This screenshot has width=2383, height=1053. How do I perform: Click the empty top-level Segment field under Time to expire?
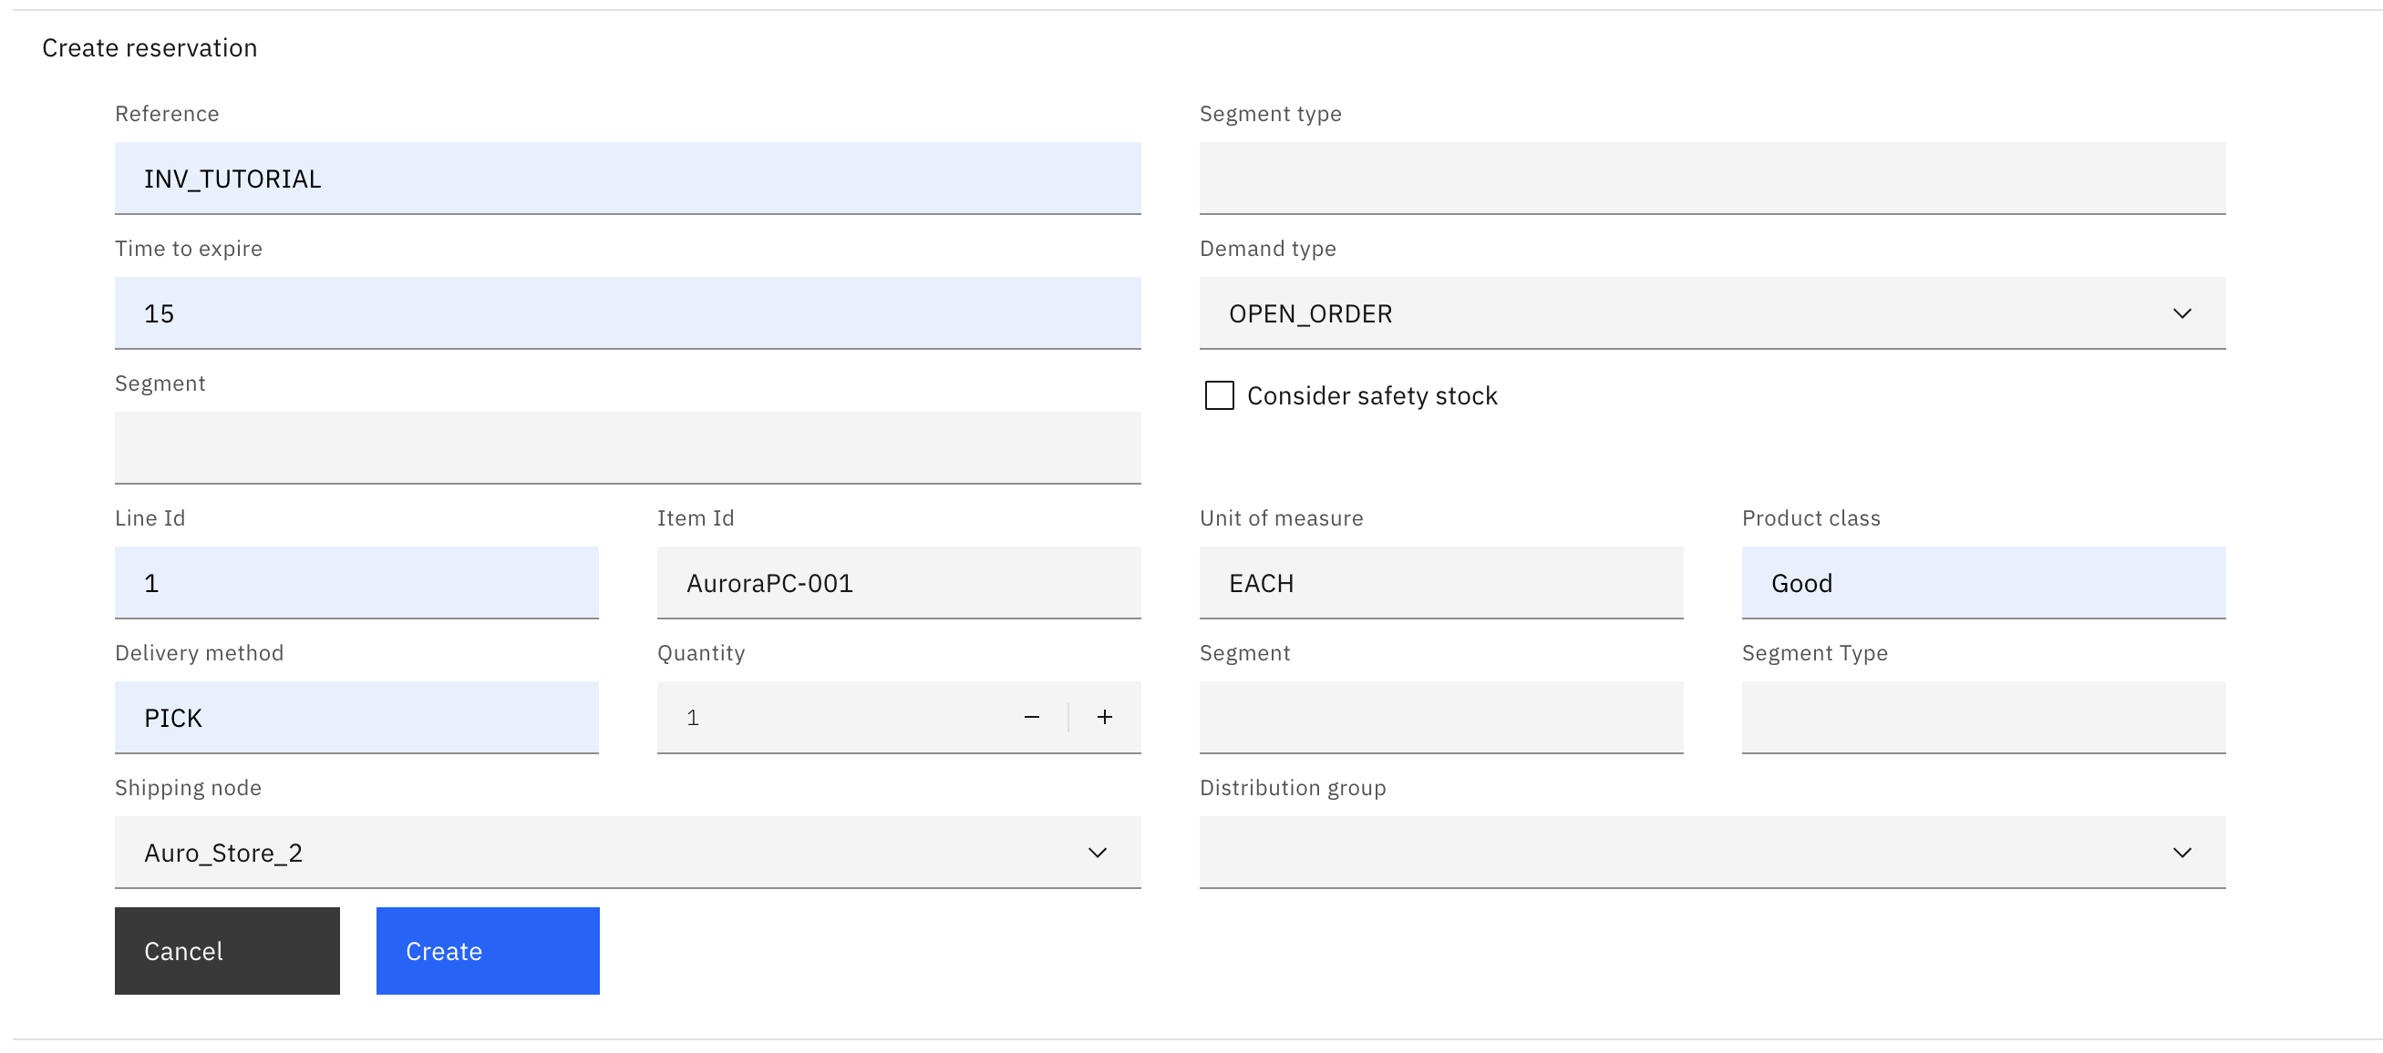627,448
